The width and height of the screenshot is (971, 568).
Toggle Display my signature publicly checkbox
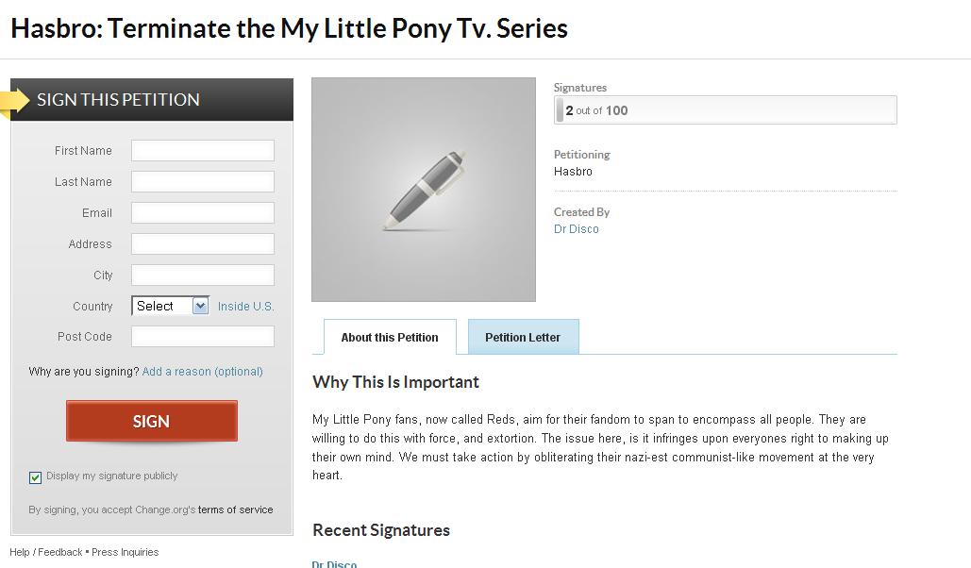[x=36, y=477]
